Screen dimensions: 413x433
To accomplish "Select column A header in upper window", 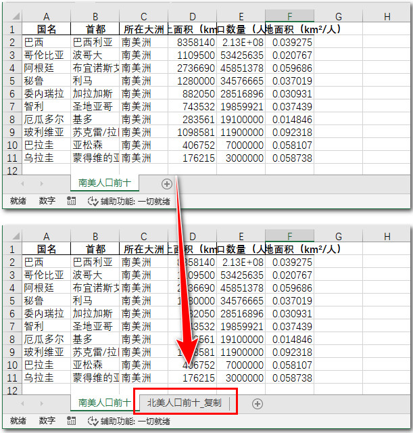I will pos(47,16).
